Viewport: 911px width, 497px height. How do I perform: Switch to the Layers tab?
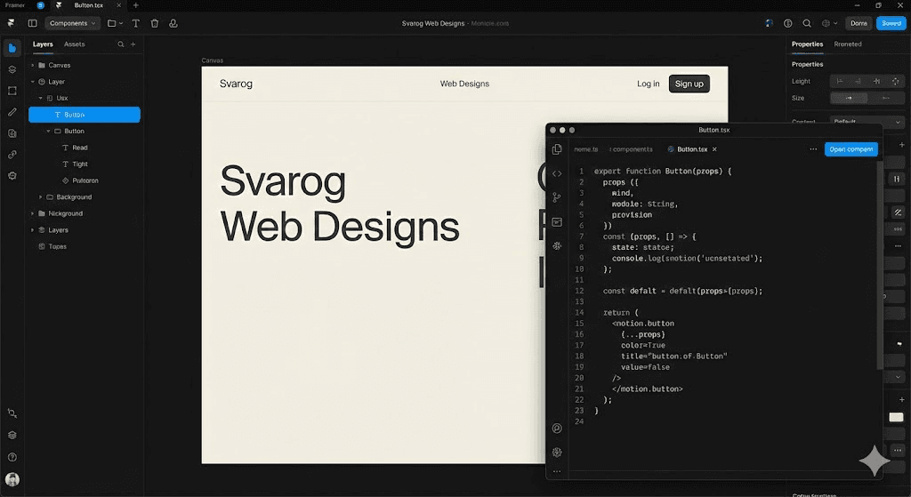pos(43,44)
